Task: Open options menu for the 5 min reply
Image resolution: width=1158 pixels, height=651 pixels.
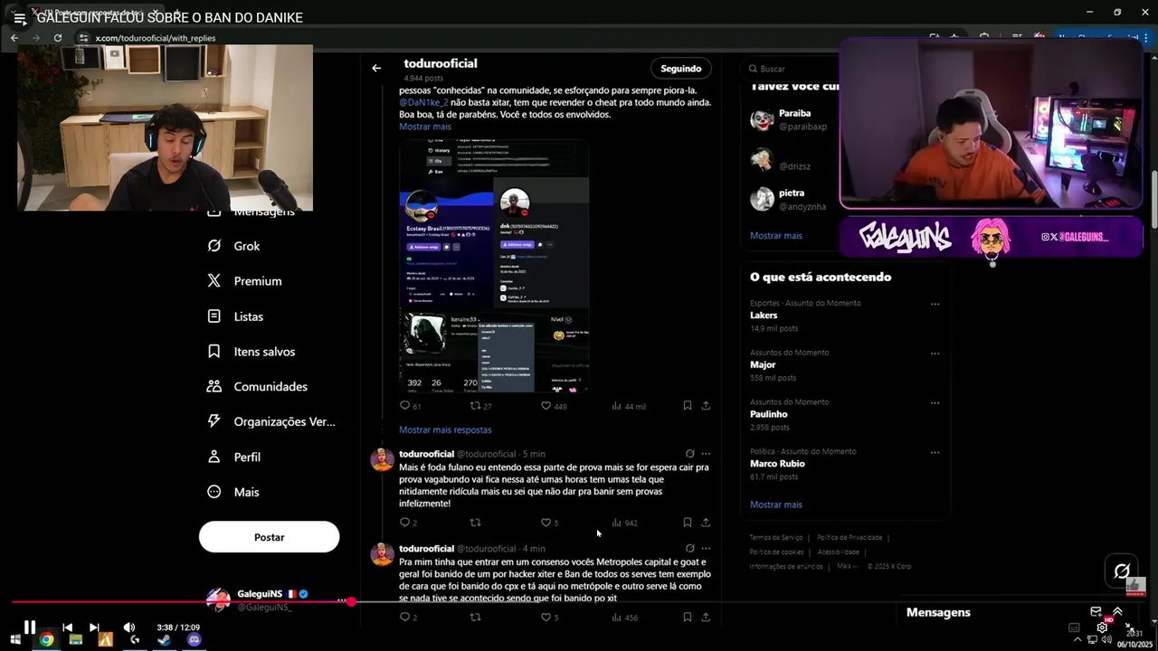Action: [706, 454]
